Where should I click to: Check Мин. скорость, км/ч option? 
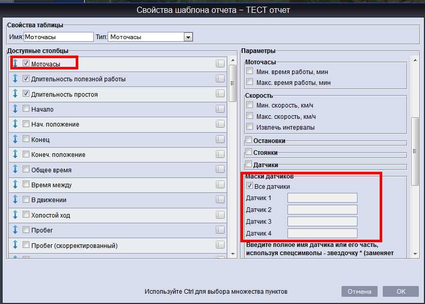pos(250,105)
